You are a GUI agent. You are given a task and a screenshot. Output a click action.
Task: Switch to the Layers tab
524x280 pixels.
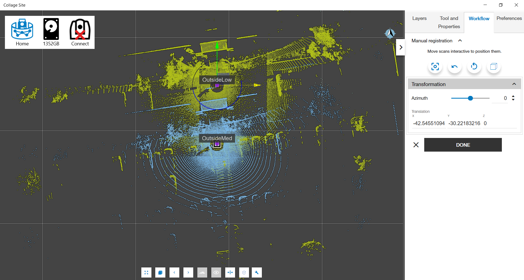pyautogui.click(x=419, y=18)
